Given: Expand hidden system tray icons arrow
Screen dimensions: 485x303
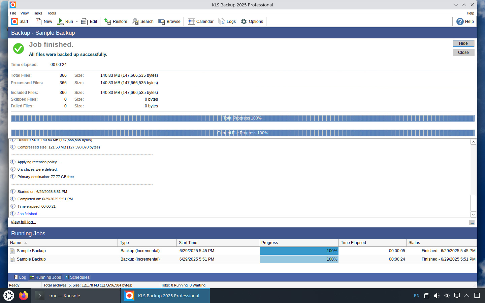Looking at the screenshot, I should (466, 296).
